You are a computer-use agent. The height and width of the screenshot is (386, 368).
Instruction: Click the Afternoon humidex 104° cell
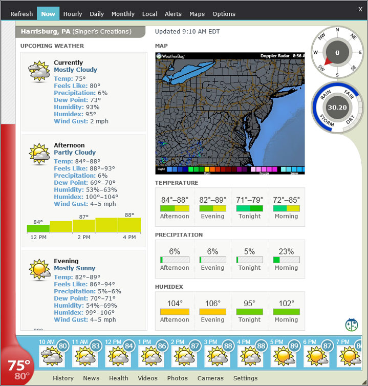175,311
